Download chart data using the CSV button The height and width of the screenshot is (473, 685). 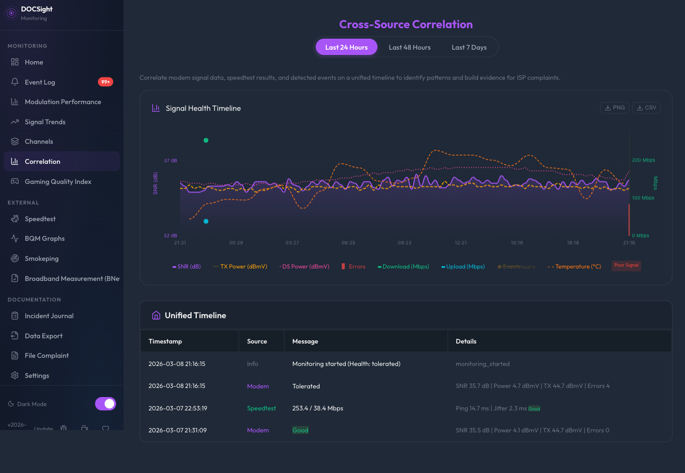point(646,107)
